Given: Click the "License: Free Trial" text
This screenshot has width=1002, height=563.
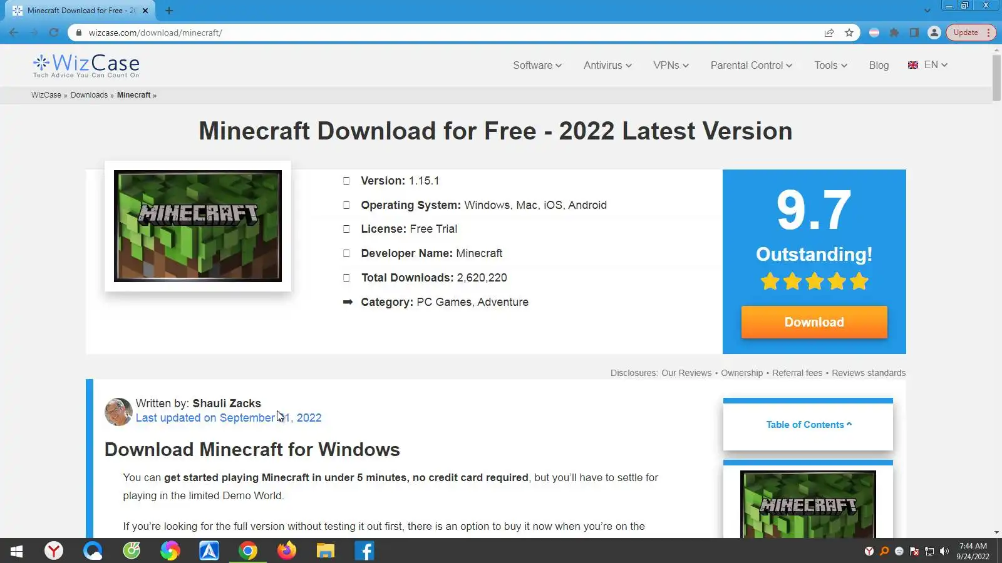Looking at the screenshot, I should point(409,229).
